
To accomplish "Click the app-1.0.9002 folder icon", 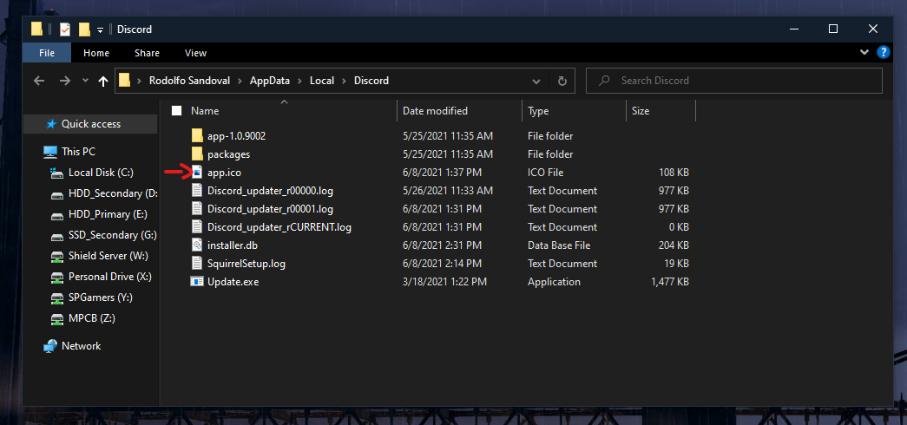I will [x=197, y=136].
